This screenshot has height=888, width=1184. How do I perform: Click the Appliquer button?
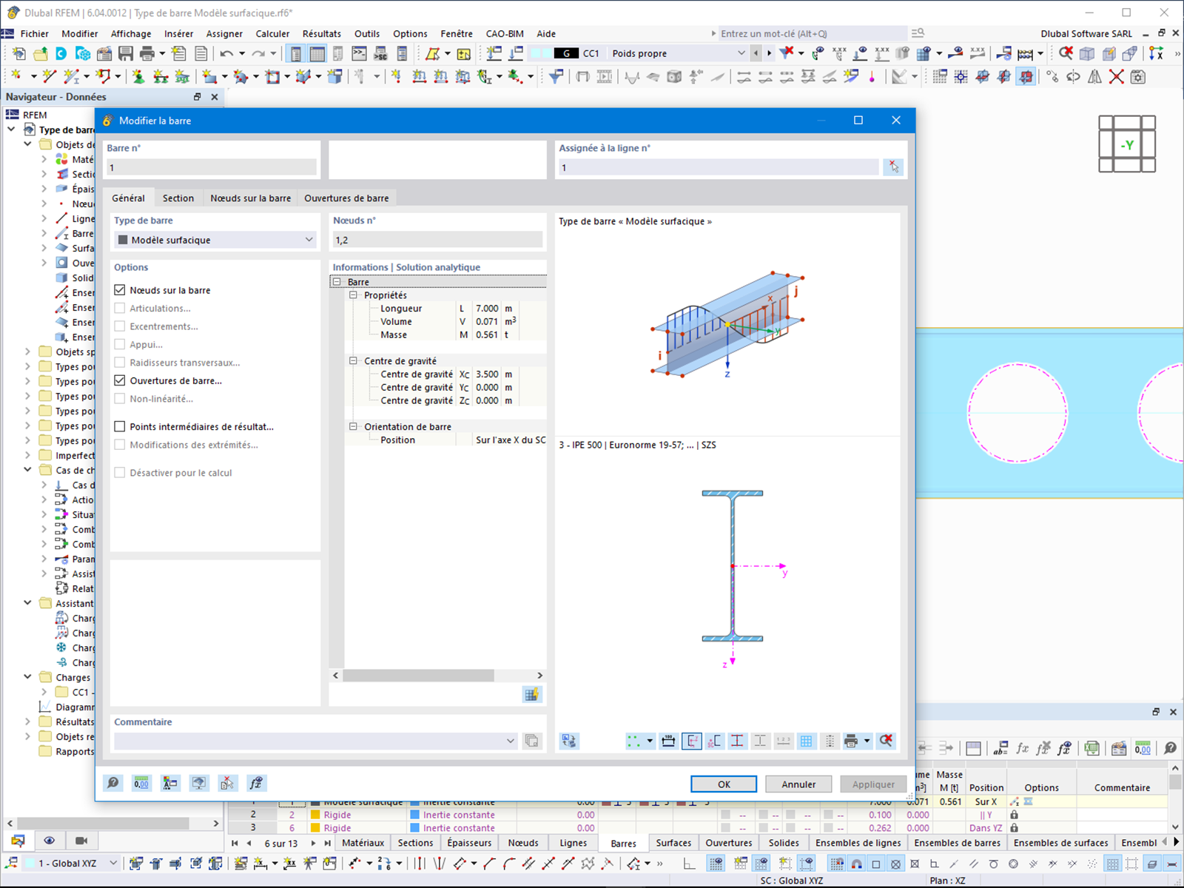coord(873,784)
